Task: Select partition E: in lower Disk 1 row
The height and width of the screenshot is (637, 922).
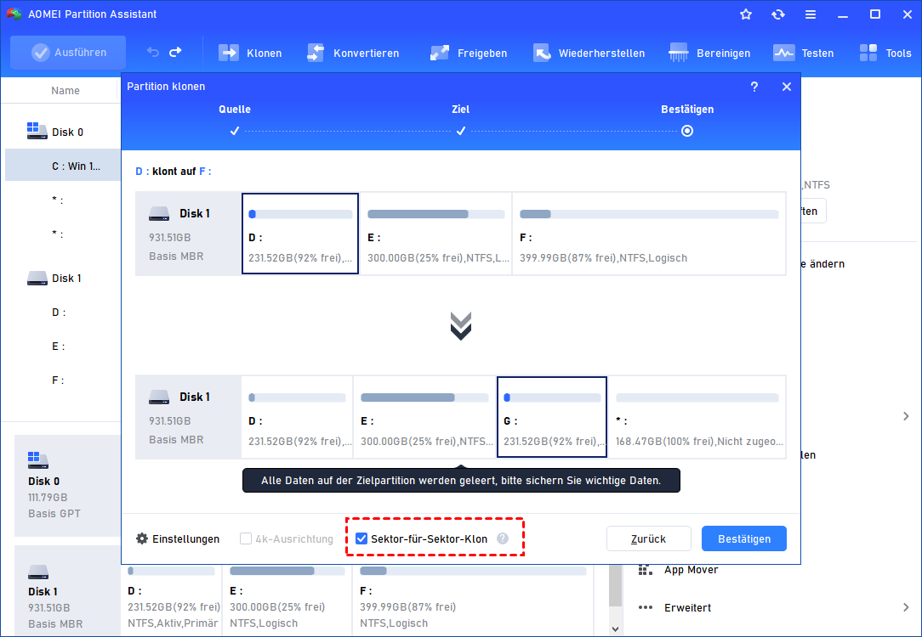Action: coord(424,417)
